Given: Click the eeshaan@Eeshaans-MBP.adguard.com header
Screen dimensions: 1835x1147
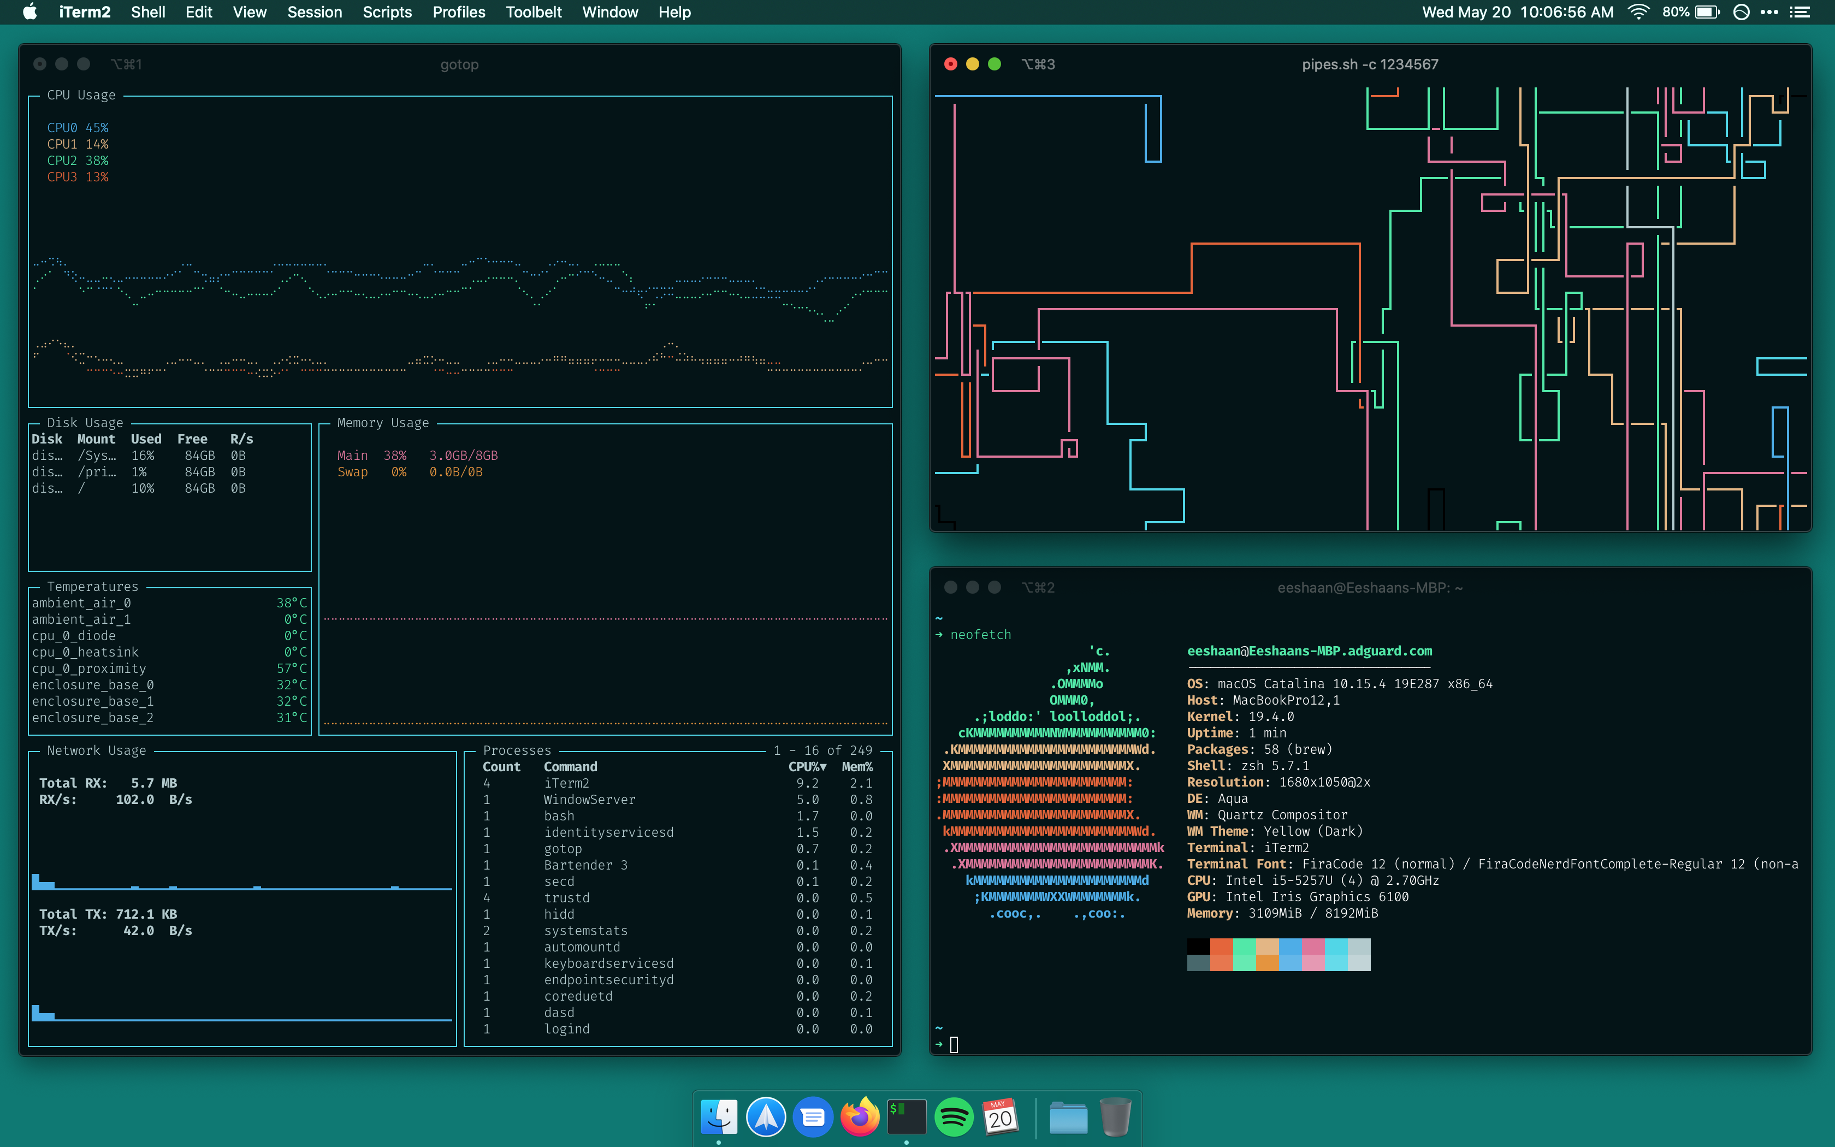Looking at the screenshot, I should point(1310,651).
